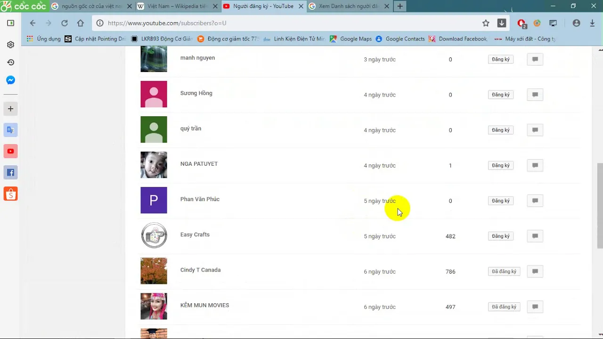This screenshot has height=339, width=603.
Task: Subscribe to manh nguyen
Action: pos(500,59)
